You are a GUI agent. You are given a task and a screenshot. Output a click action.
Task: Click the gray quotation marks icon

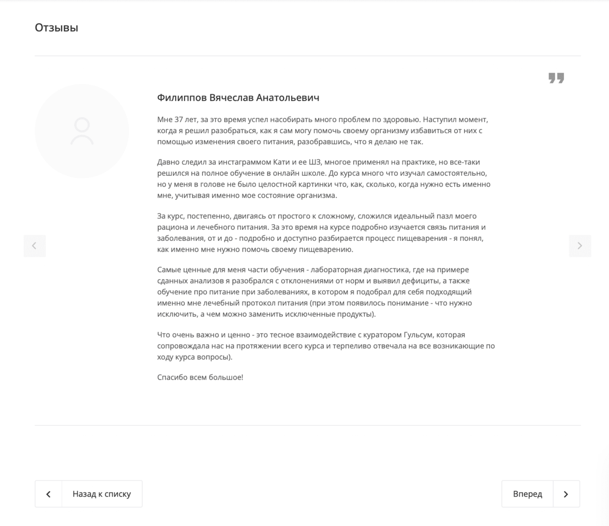556,78
